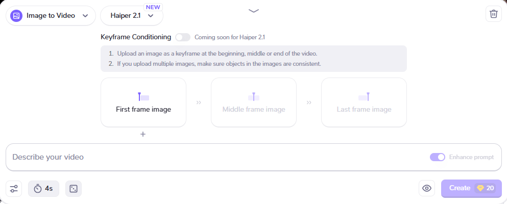Click the Describe your video text field
Viewport: 507px width, 204px height.
(x=214, y=157)
